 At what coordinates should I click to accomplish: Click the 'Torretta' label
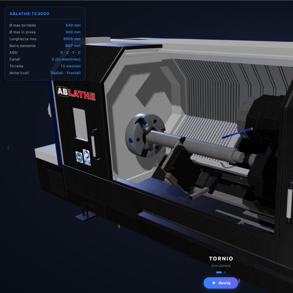[x=16, y=66]
